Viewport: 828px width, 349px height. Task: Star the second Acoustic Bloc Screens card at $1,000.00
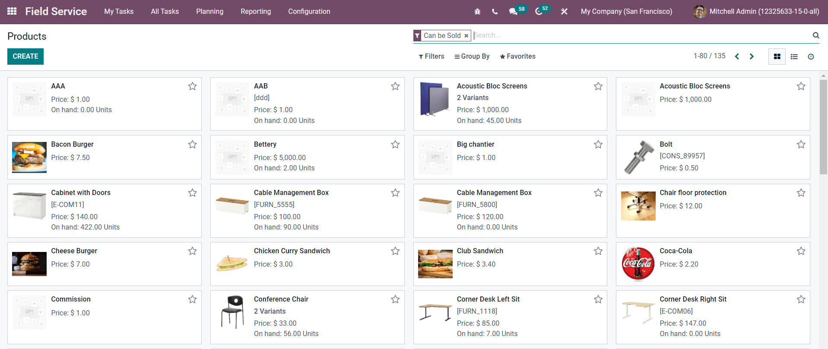click(x=801, y=86)
